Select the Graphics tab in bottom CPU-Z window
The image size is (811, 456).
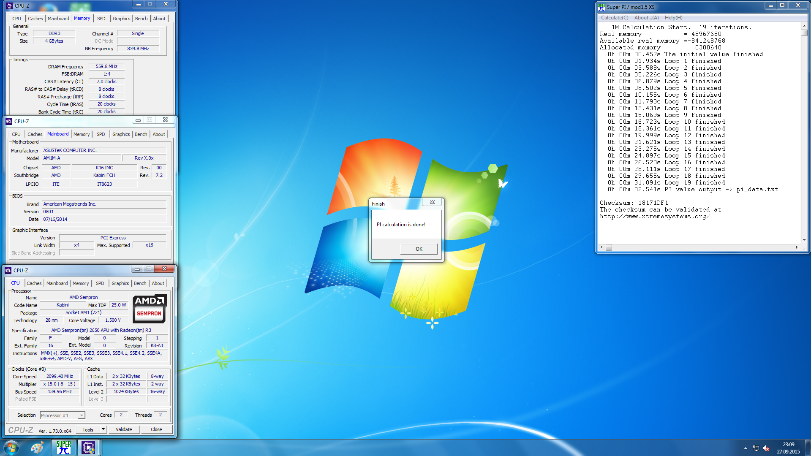(120, 283)
